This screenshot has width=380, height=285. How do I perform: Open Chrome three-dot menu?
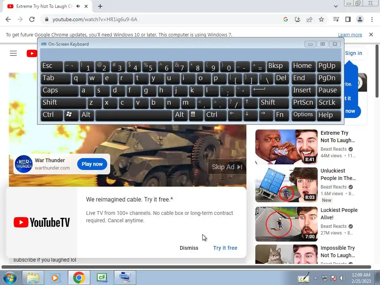coord(372,19)
